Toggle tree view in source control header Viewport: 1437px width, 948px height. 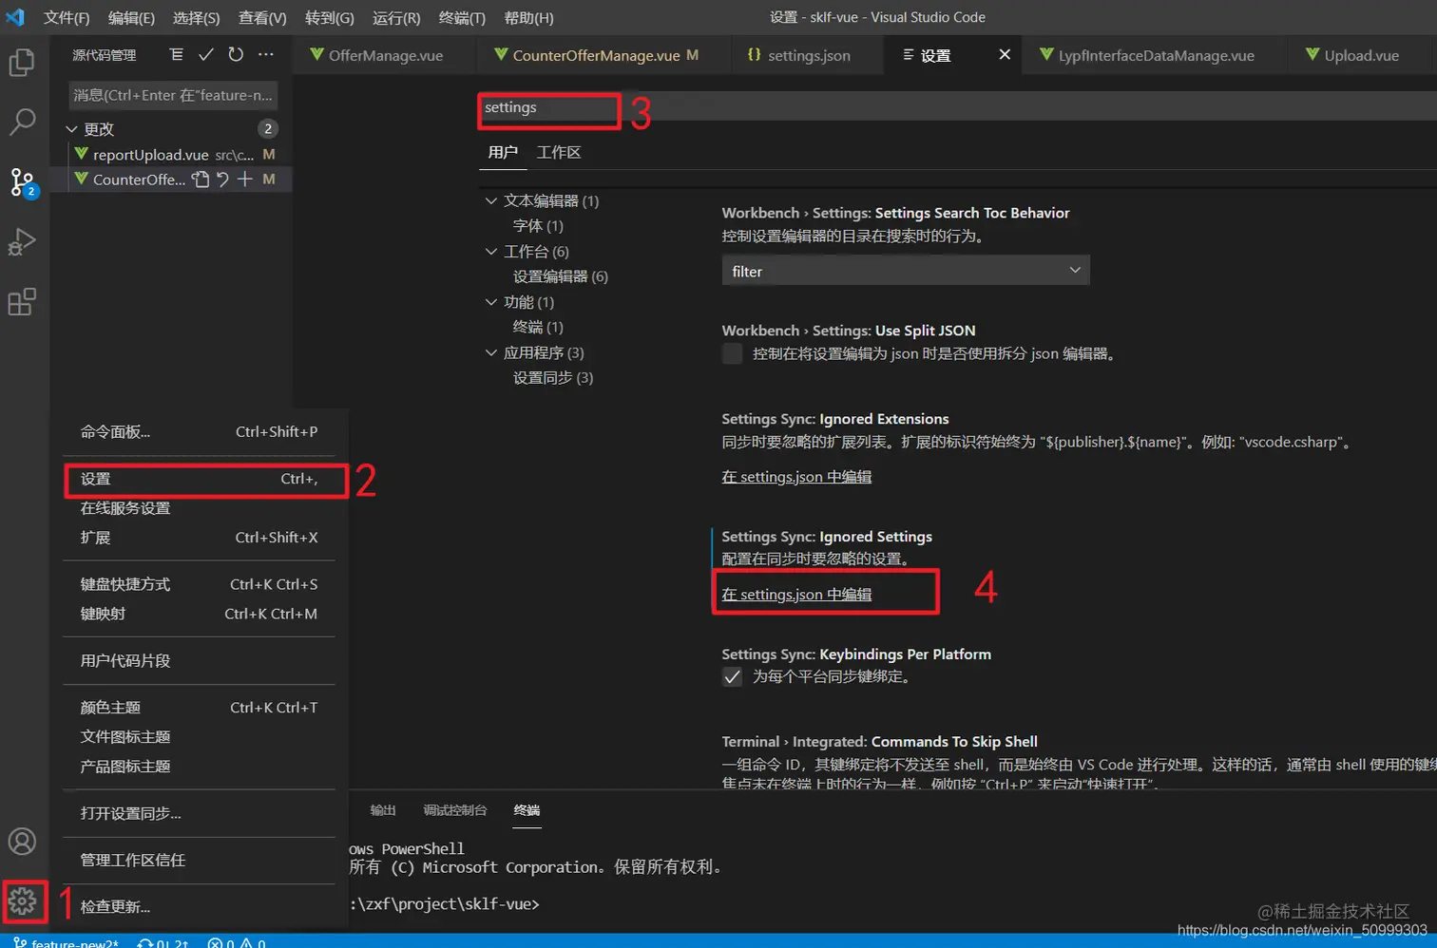click(176, 55)
